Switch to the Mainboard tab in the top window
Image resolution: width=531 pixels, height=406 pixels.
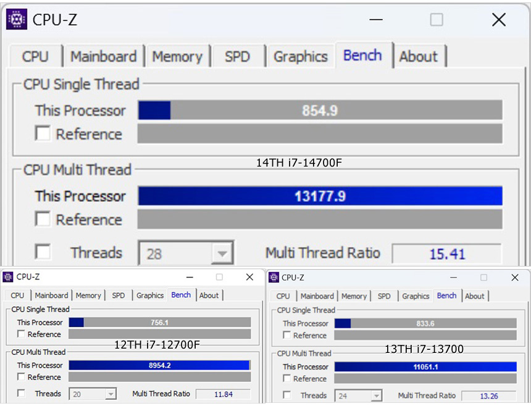(103, 57)
